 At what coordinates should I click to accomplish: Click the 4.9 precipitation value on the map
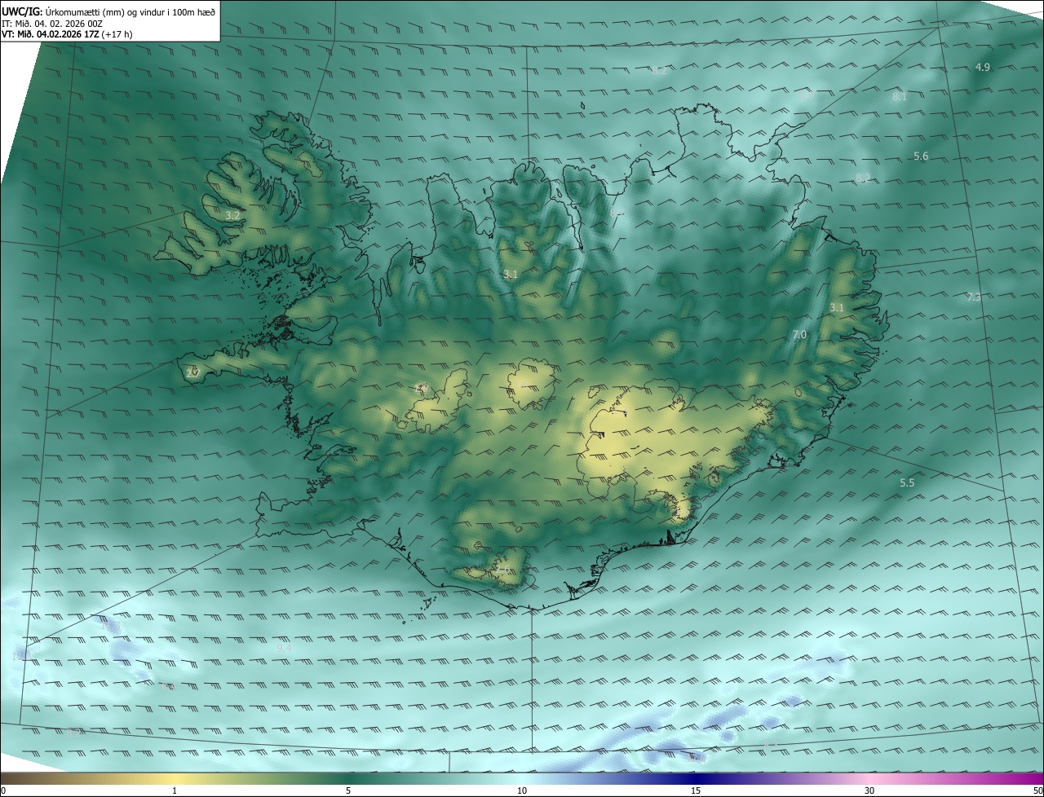(983, 67)
